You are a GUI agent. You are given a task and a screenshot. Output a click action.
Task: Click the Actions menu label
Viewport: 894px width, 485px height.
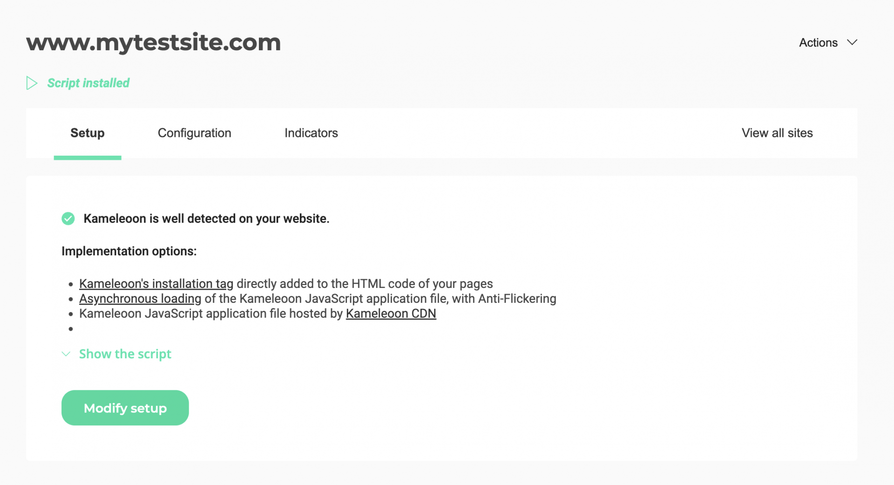click(818, 42)
